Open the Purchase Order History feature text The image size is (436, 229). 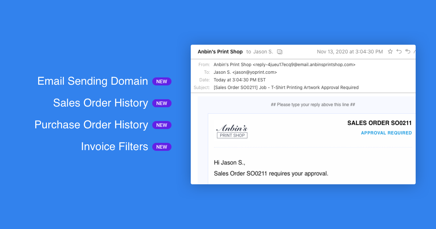(x=91, y=125)
